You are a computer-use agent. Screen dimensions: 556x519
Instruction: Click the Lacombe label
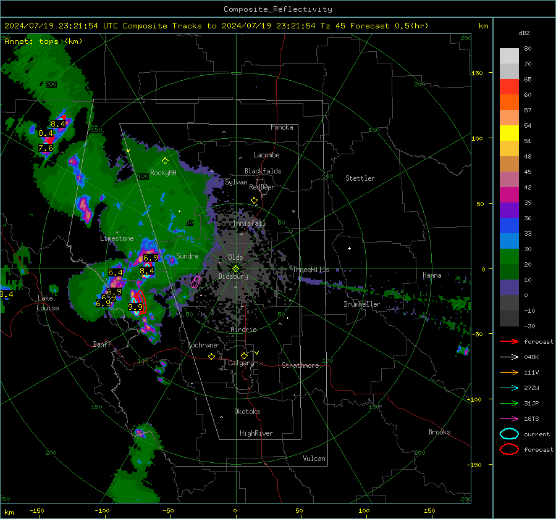pos(266,155)
